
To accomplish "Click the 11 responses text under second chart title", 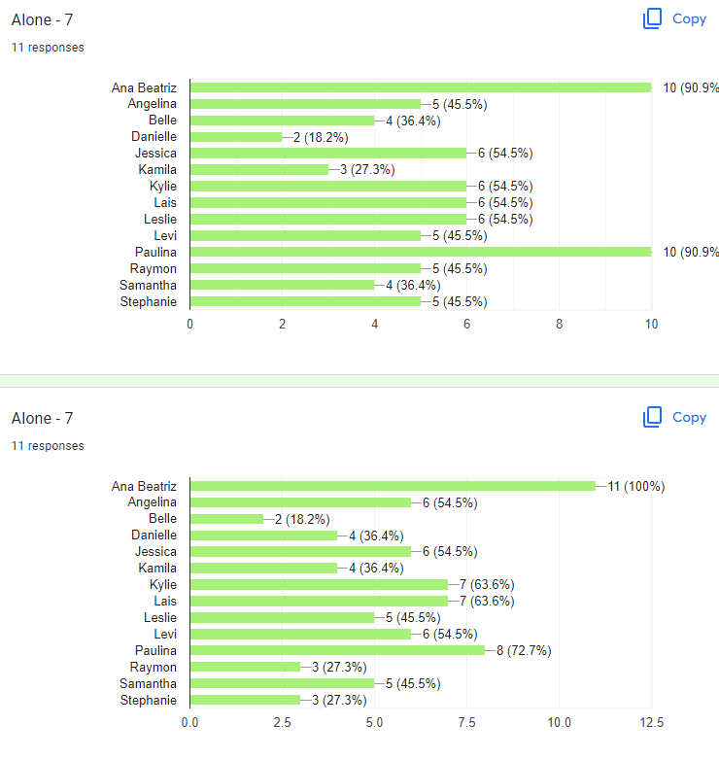I will (48, 446).
